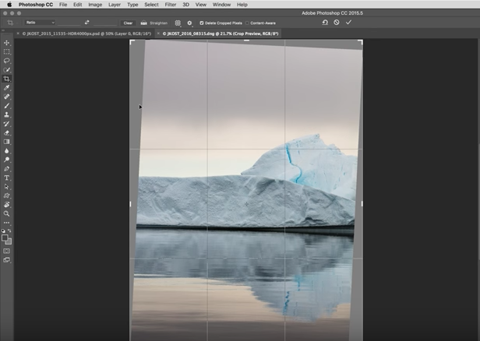The image size is (480, 341).
Task: Reset the crop box and rotation
Action: click(325, 23)
